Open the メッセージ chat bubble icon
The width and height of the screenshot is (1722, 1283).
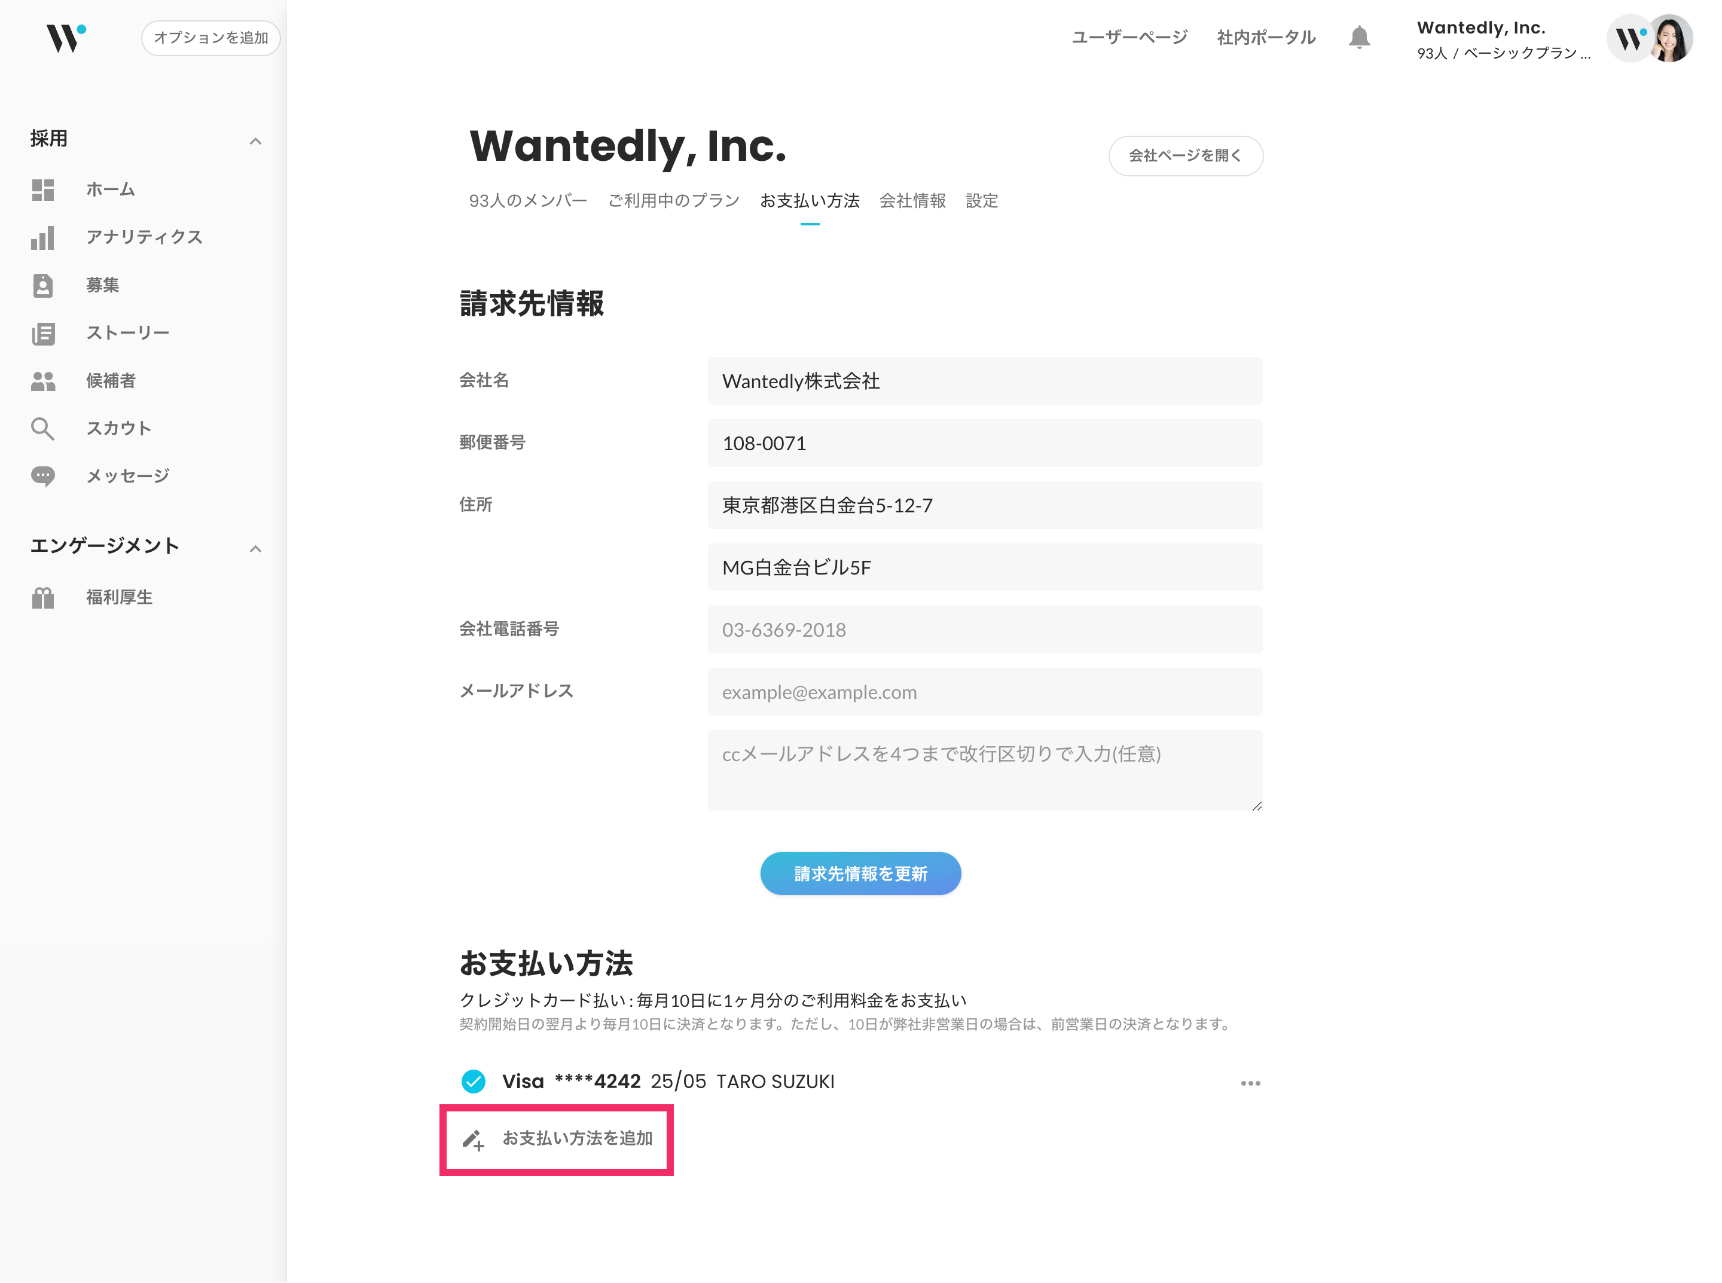click(x=42, y=476)
